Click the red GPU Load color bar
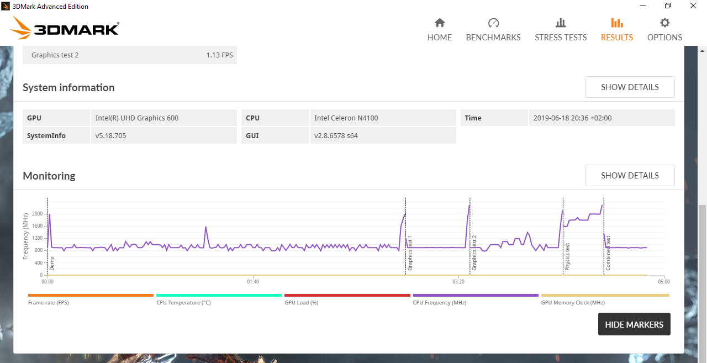This screenshot has width=707, height=363. [347, 296]
